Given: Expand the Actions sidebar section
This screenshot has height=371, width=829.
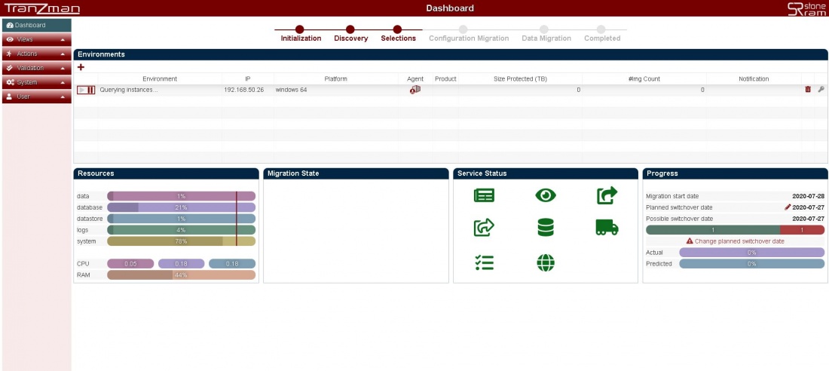Looking at the screenshot, I should click(x=36, y=54).
